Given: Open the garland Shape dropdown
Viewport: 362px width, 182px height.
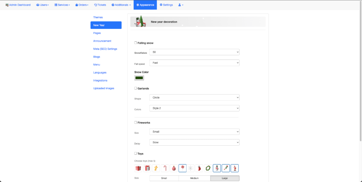Looking at the screenshot, I should click(194, 97).
